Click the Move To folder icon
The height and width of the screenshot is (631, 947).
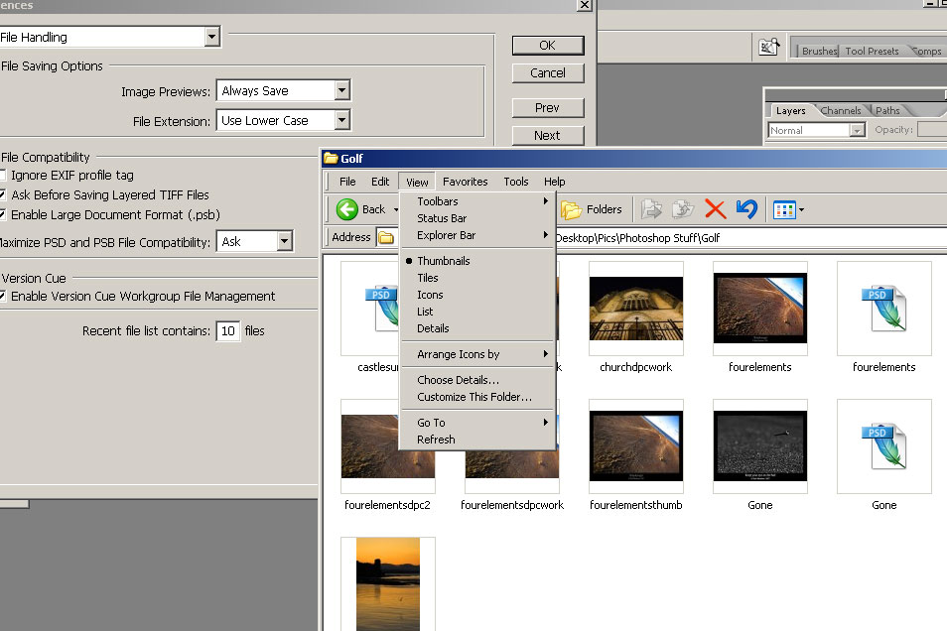[x=651, y=209]
